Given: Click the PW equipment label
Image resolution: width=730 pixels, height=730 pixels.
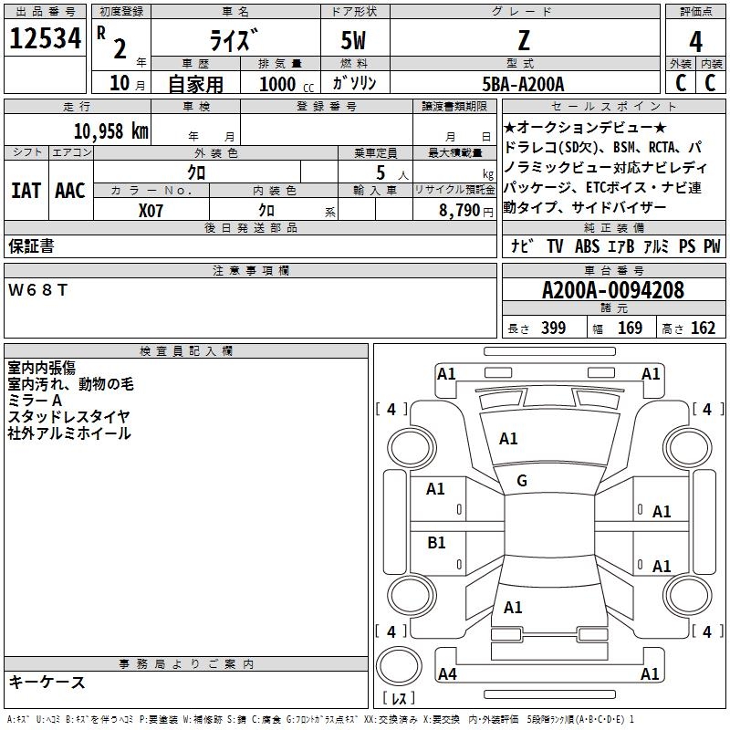Looking at the screenshot, I should (x=712, y=245).
